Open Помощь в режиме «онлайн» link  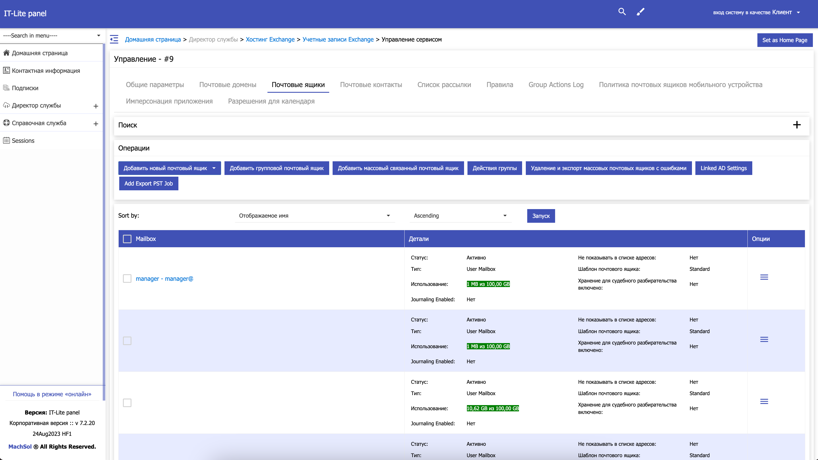click(x=52, y=394)
